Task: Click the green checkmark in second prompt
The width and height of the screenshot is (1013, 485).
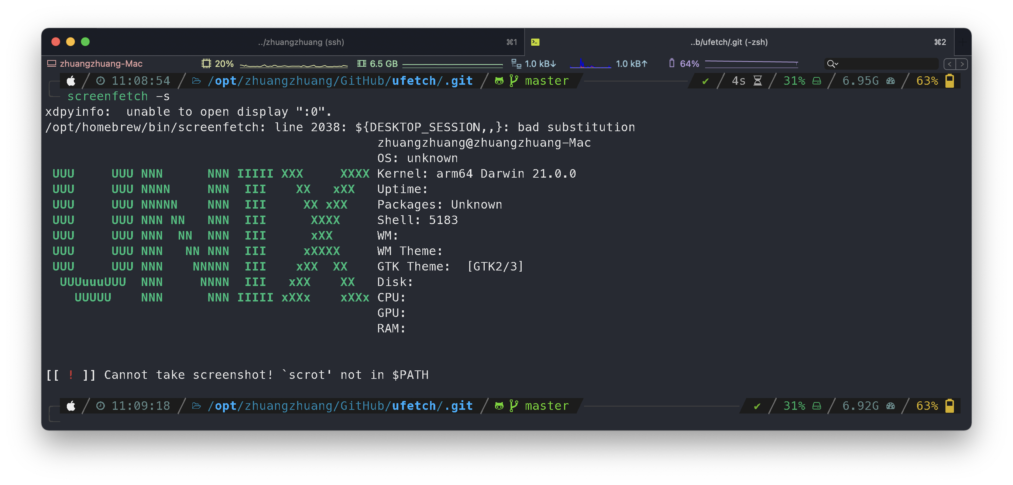Action: (x=757, y=407)
